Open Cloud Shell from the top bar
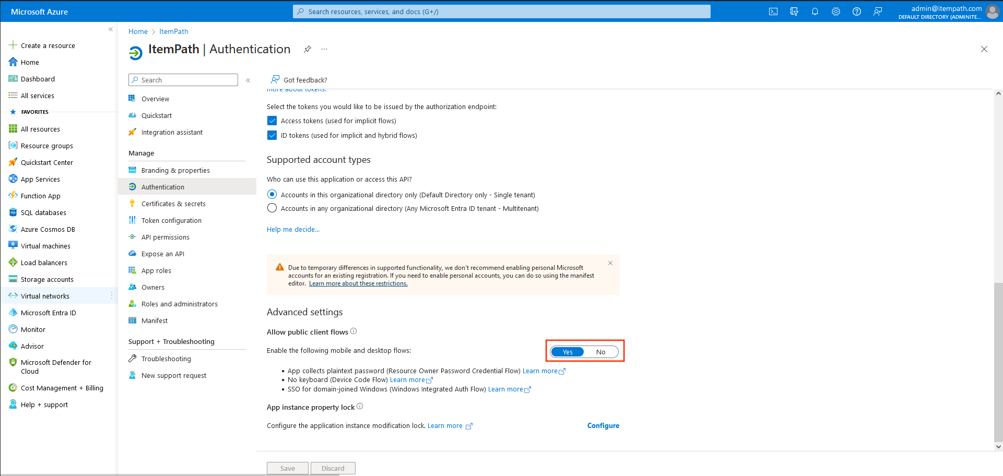Screen dimensions: 1003x476 773,11
